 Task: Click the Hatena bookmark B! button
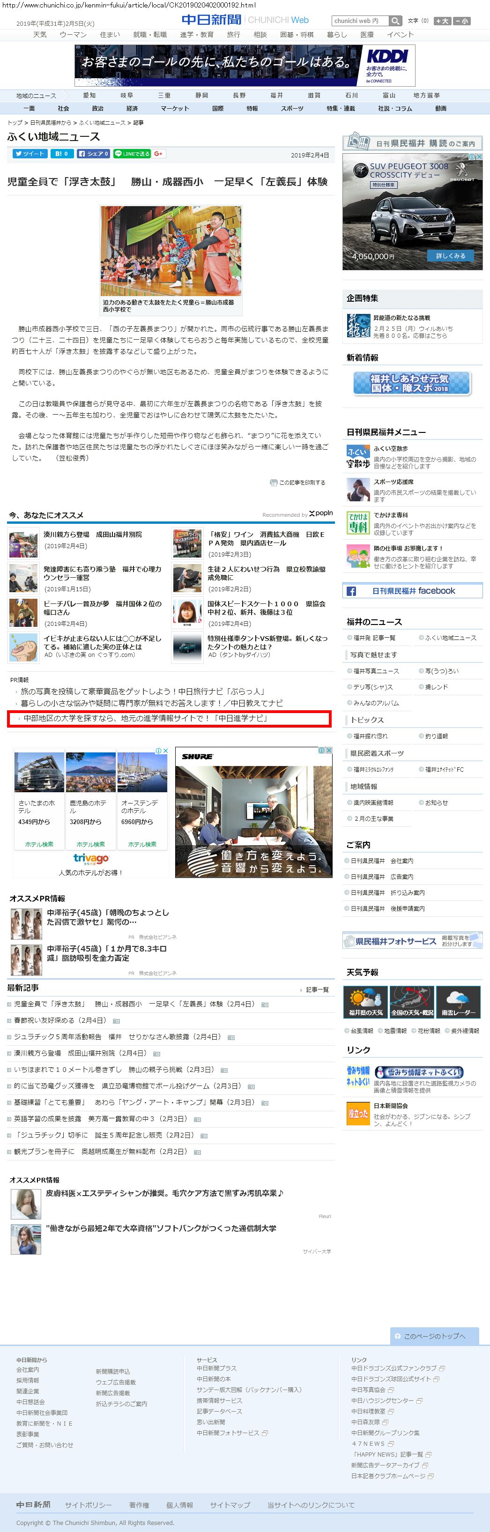[62, 154]
